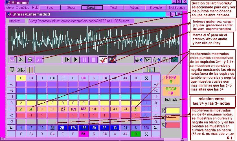
Task: Click the green BCC# F# button
Action: [171, 91]
